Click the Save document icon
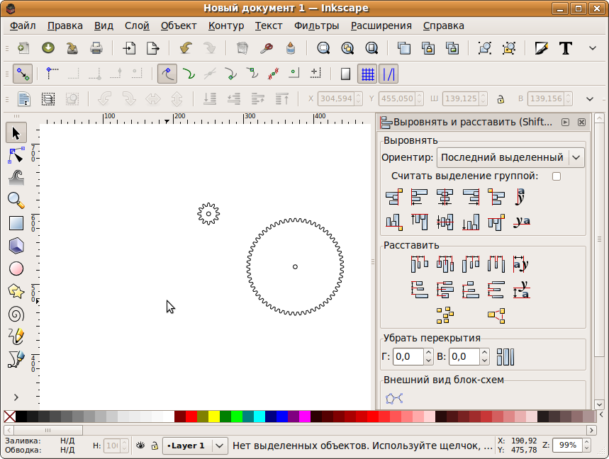 click(x=72, y=48)
